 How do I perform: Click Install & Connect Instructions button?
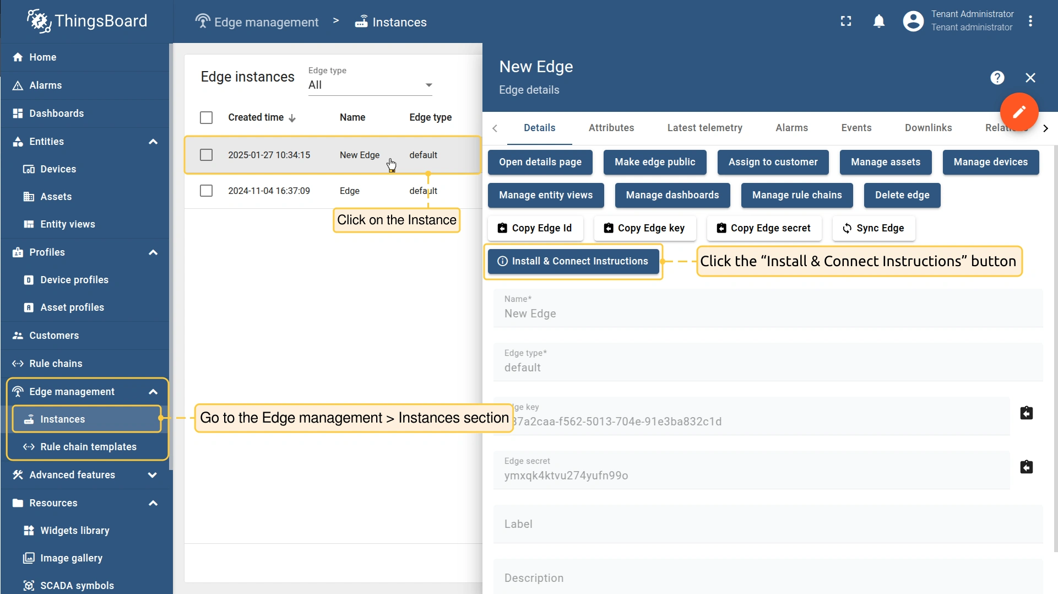coord(573,261)
